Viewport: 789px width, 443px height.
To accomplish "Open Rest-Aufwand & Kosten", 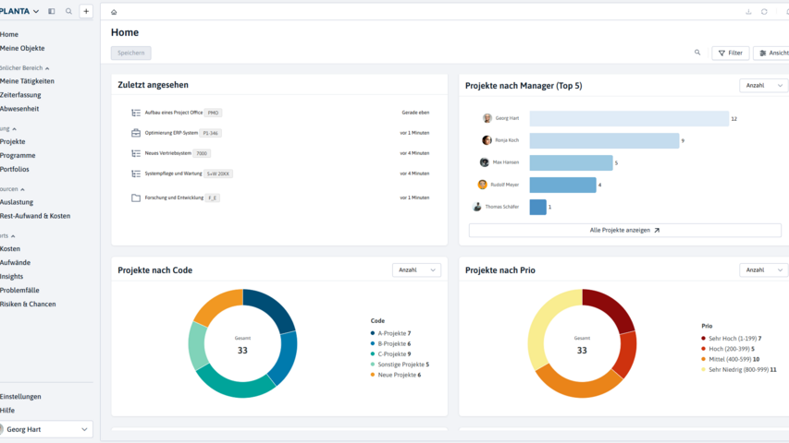I will click(35, 216).
